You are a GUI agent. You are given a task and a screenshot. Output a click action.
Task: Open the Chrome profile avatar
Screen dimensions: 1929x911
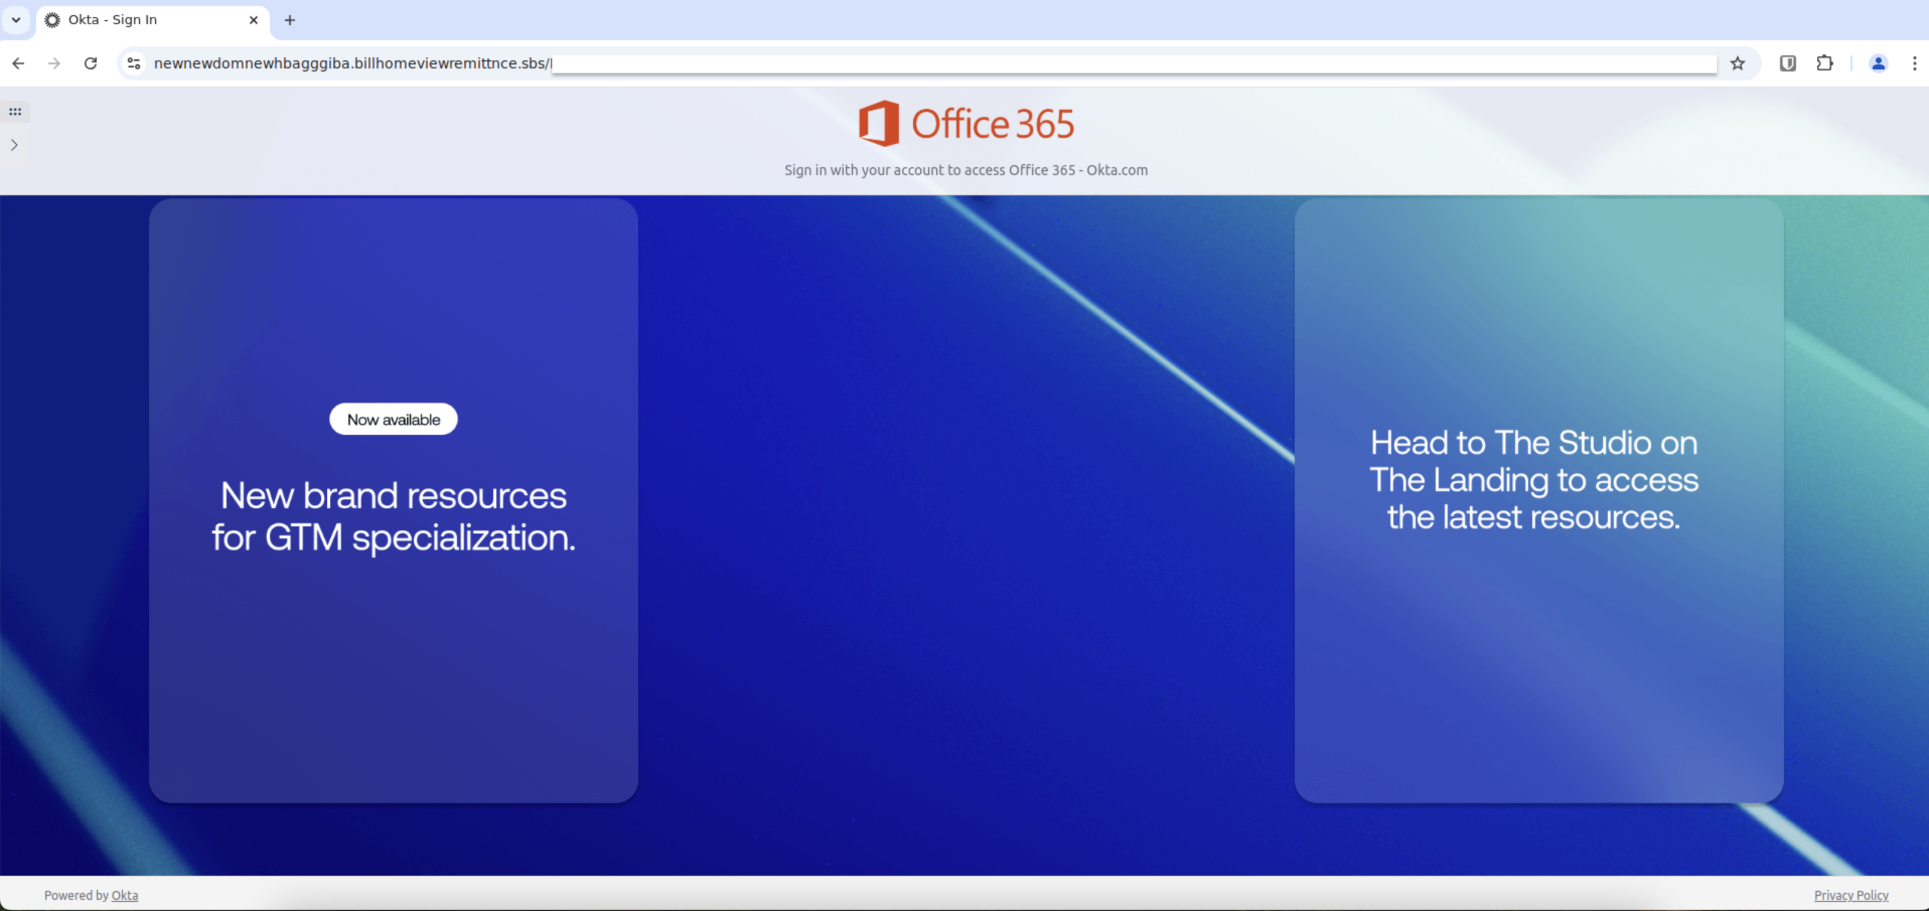(1877, 63)
